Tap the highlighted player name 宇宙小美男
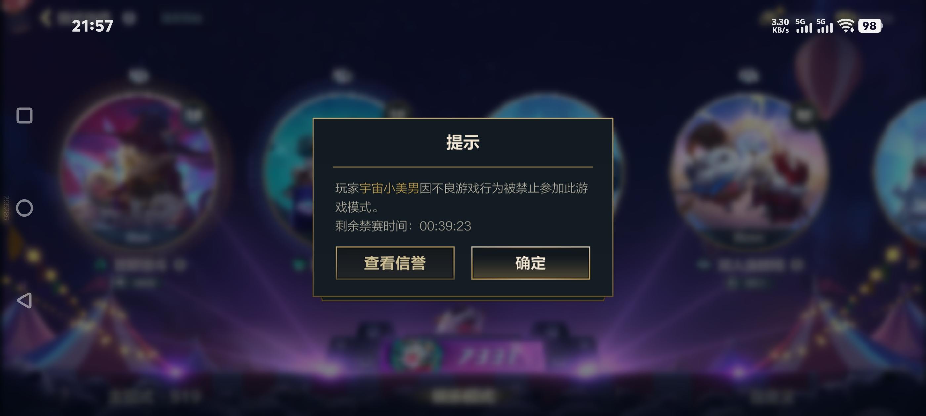The height and width of the screenshot is (416, 926). [x=389, y=188]
